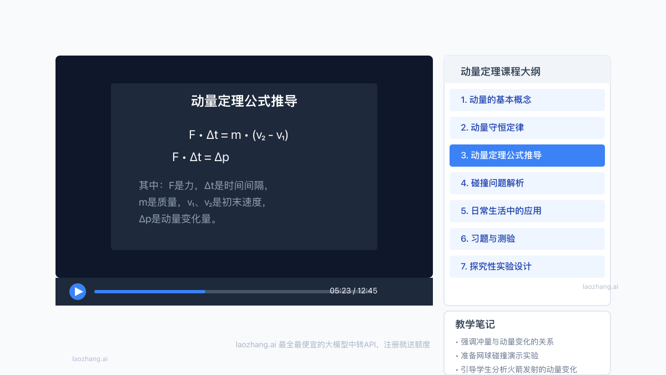Click the slide title 动量定理公式推导 in video

[244, 101]
